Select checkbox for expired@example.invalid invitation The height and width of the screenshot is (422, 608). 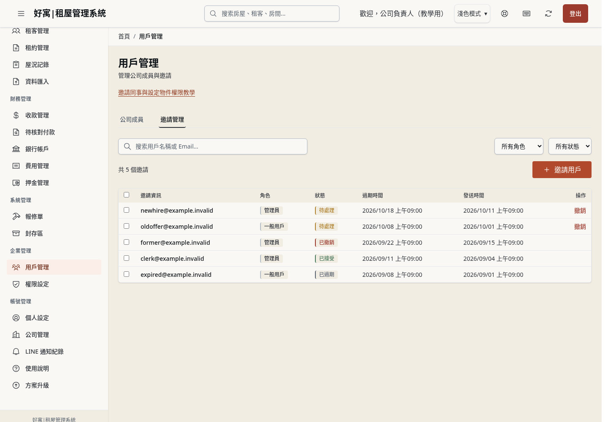(x=126, y=274)
